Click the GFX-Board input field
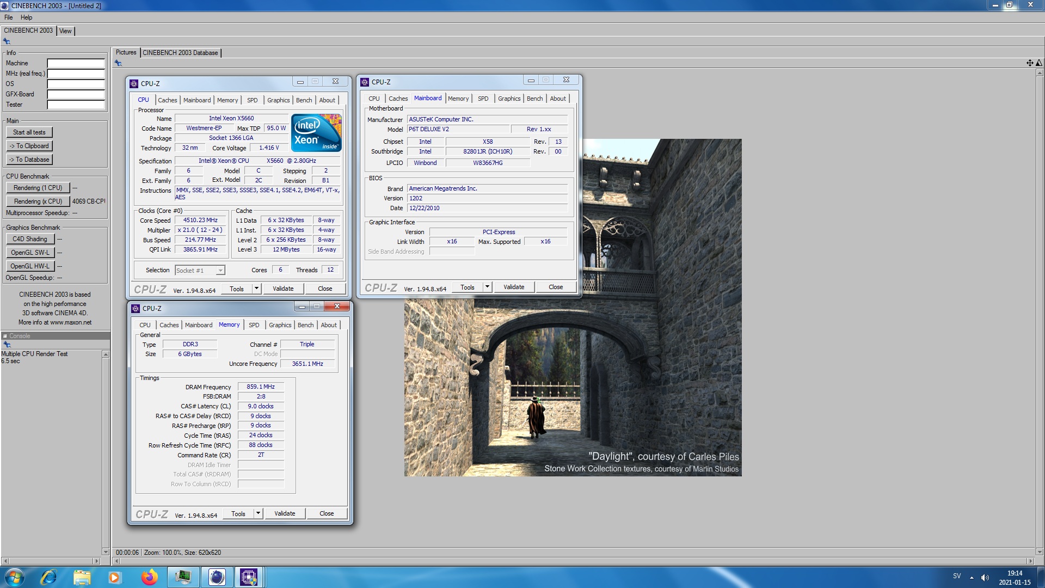Viewport: 1045px width, 588px height. click(x=76, y=94)
